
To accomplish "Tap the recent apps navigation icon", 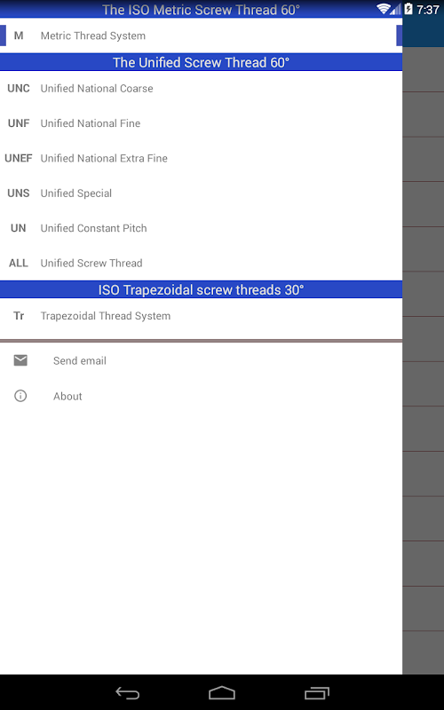I will click(316, 692).
